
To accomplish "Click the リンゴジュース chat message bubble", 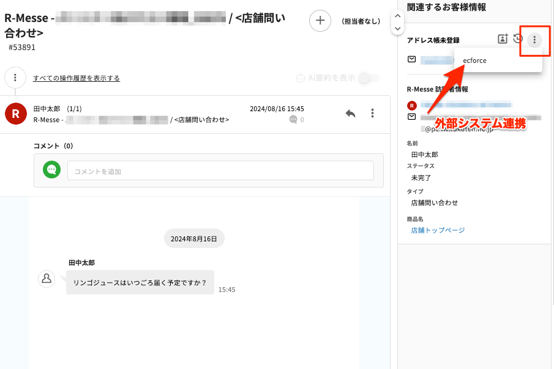I will [140, 283].
